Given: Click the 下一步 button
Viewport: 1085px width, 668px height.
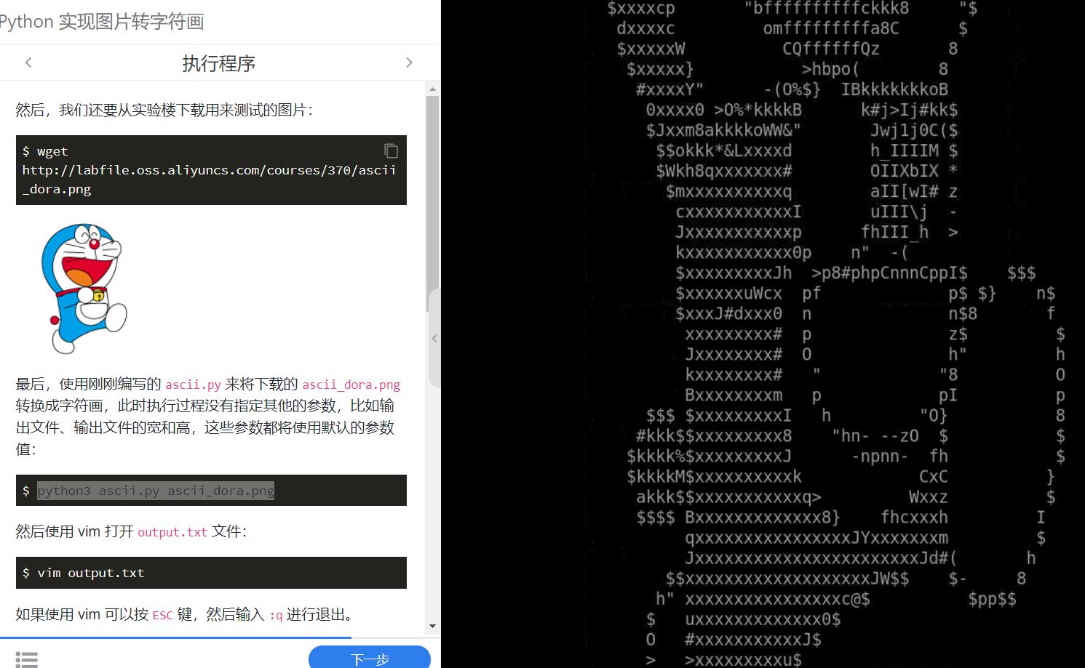Looking at the screenshot, I should pyautogui.click(x=370, y=657).
